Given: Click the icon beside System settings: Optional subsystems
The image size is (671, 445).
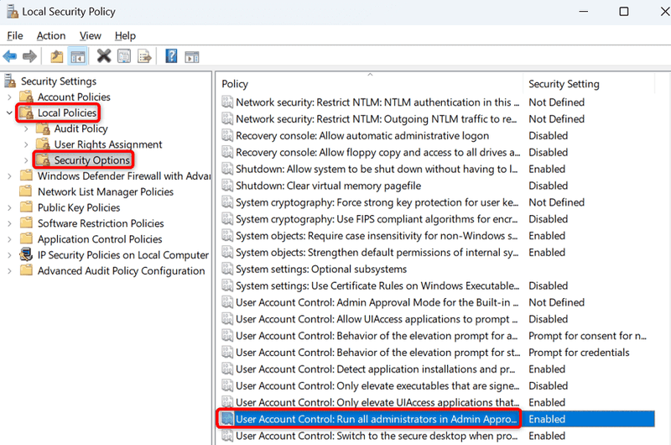Looking at the screenshot, I should click(227, 269).
